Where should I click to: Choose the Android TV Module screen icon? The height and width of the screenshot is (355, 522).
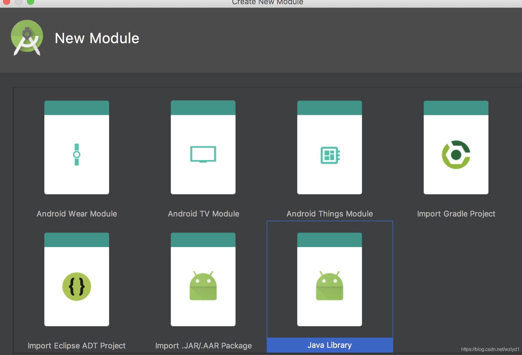[x=203, y=154]
